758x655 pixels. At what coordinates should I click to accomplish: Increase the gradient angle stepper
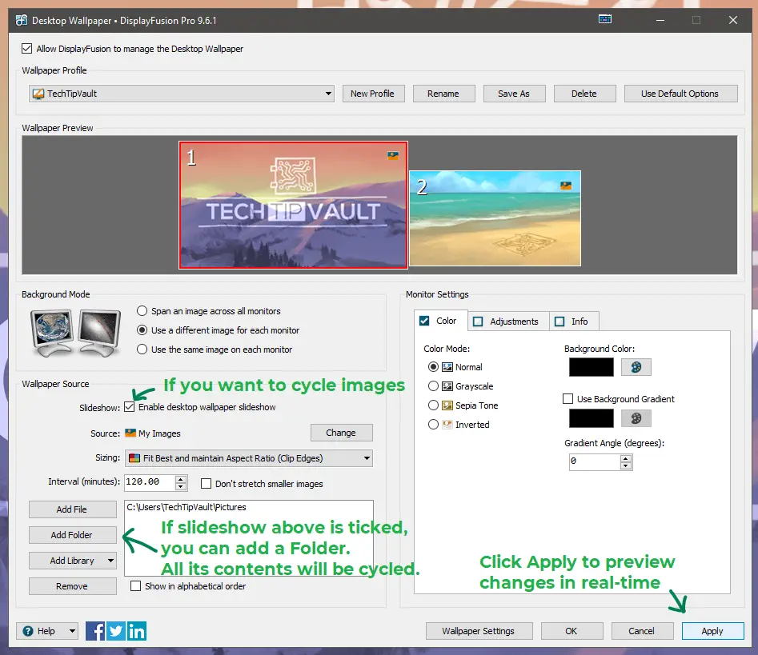click(x=626, y=458)
